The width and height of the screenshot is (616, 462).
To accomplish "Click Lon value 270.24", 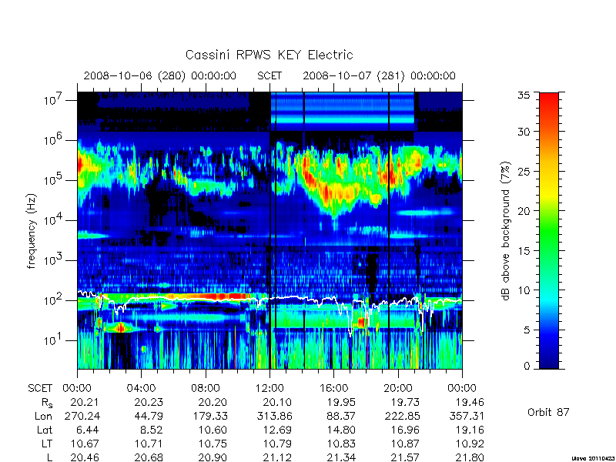I will click(x=83, y=416).
